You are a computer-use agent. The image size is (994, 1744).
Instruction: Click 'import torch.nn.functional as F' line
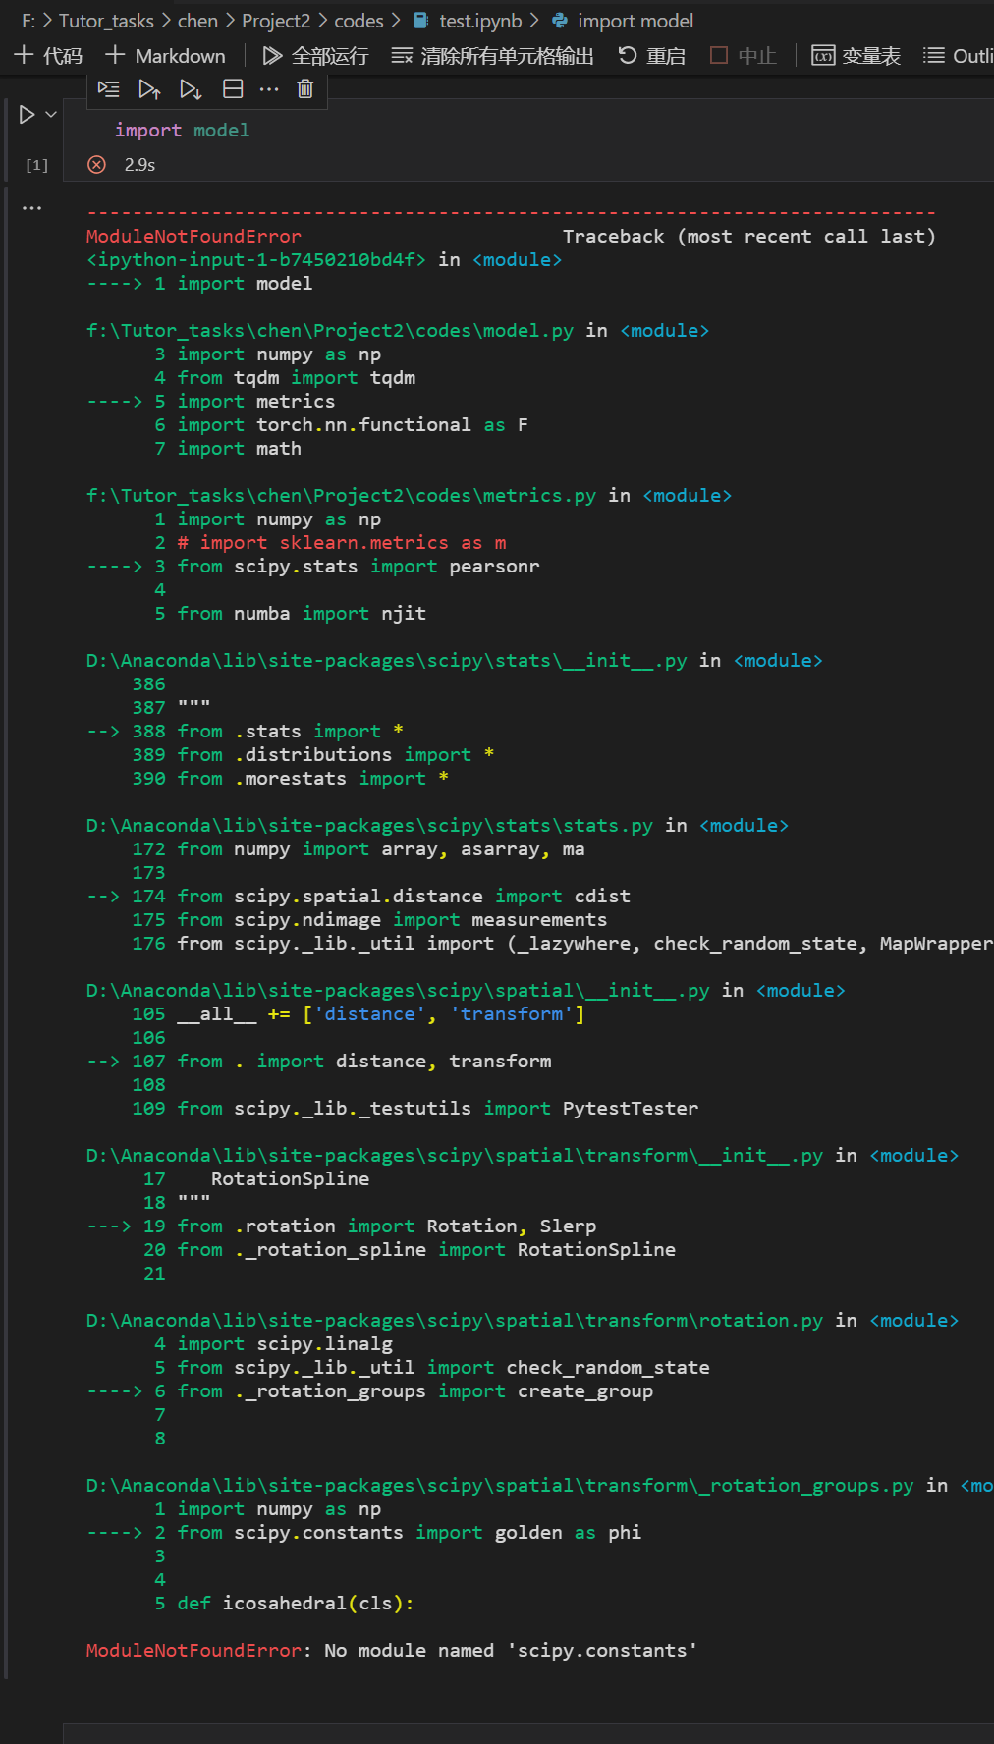pyautogui.click(x=353, y=425)
